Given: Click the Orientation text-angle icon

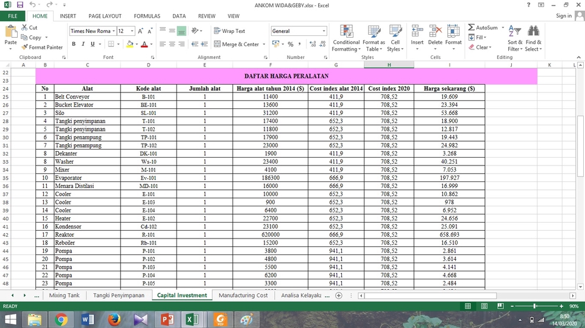Looking at the screenshot, I should pos(195,30).
